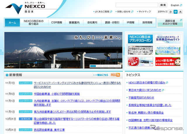
Task: Click the ニュースリリース tag on 11月7日
Action: [25, 83]
